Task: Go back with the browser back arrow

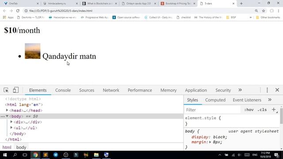Action: [4, 11]
